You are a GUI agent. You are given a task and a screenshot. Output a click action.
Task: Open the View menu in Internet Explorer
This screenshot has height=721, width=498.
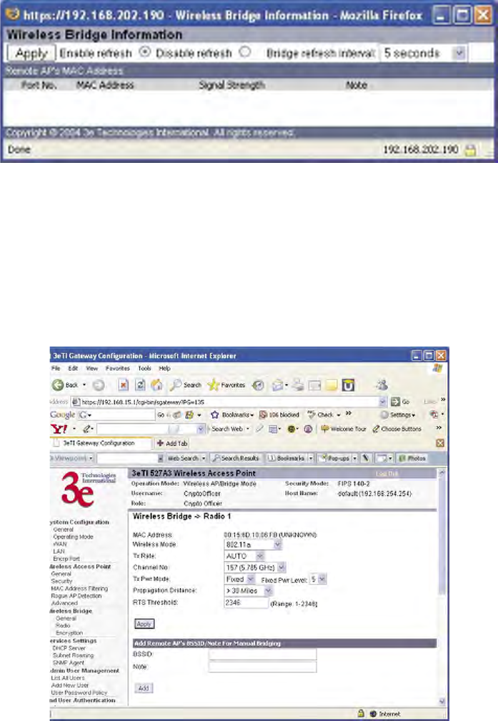click(x=92, y=368)
